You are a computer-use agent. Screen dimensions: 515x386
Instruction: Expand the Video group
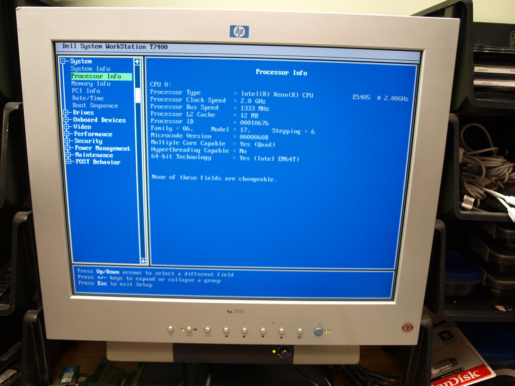(66, 127)
